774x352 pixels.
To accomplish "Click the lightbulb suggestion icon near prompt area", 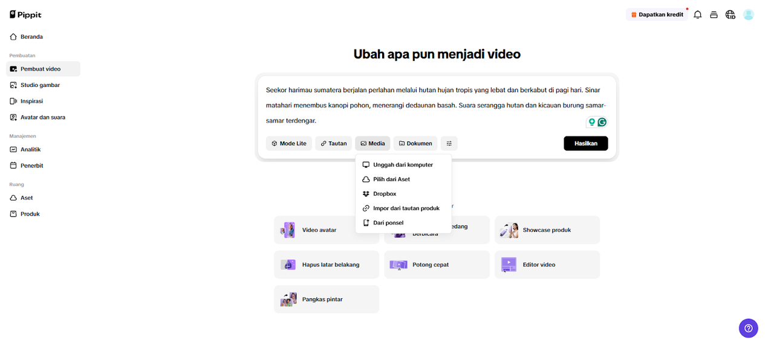I will pos(591,122).
